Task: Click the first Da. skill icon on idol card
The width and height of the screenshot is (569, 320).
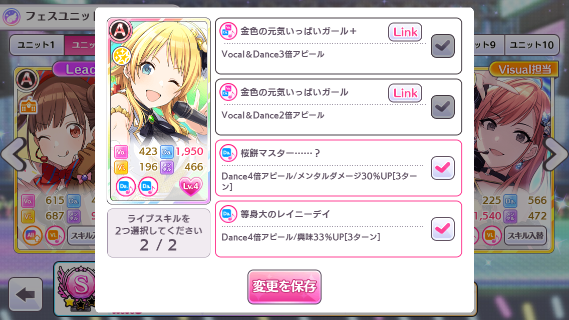Action: coord(126,186)
